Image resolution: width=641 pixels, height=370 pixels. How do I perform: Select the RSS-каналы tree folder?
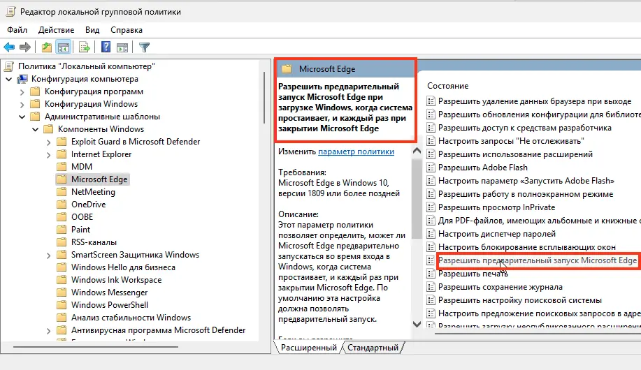pos(94,242)
